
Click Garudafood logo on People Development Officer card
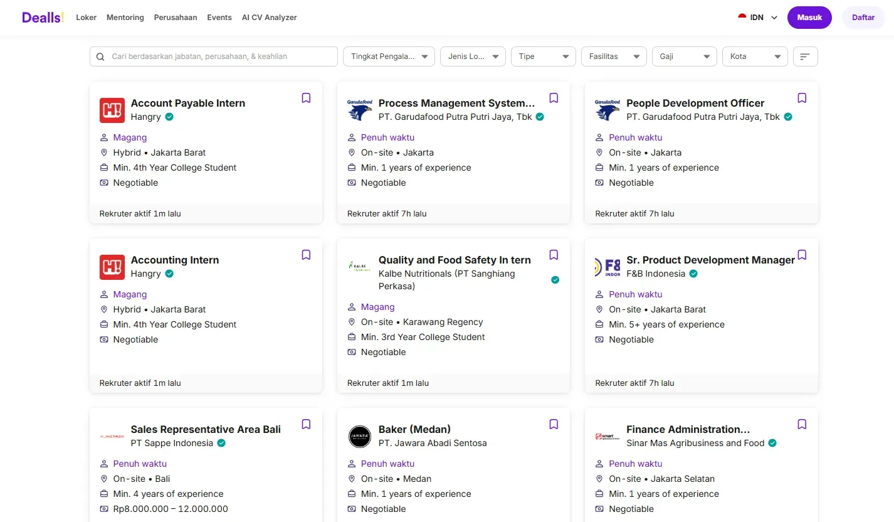(x=607, y=110)
